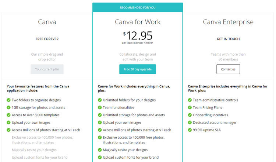Click the Free 30 day upgrade button
Viewport: 276px width, 162px height.
tap(138, 69)
